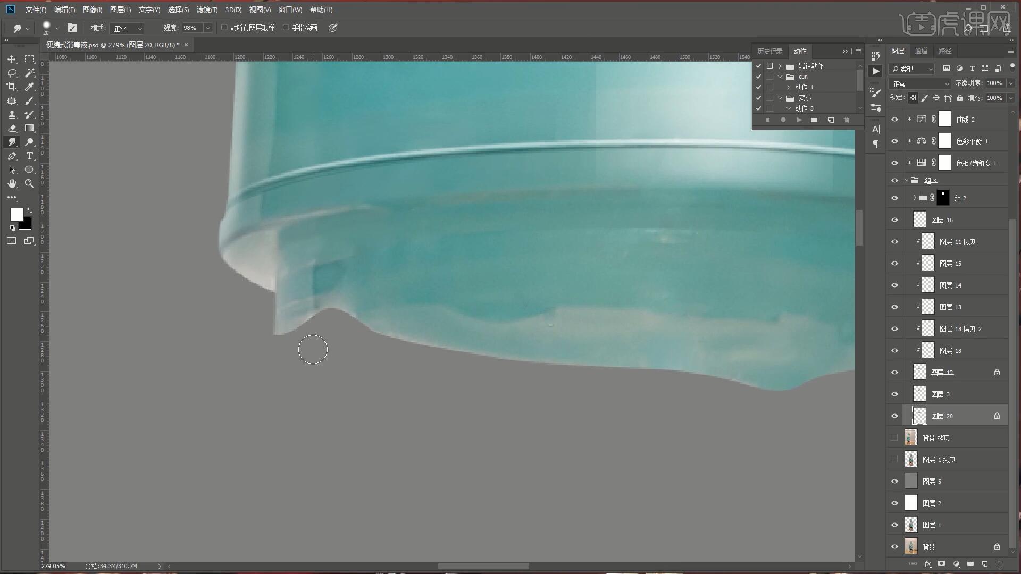This screenshot has width=1021, height=574.
Task: Click the delete layer trash icon
Action: pos(999,564)
